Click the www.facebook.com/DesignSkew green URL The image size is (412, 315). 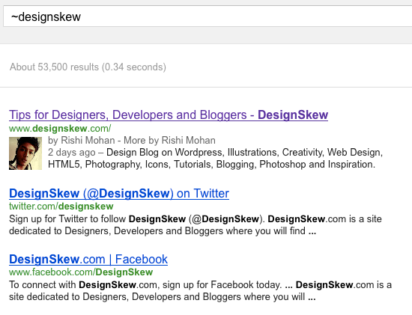81,272
